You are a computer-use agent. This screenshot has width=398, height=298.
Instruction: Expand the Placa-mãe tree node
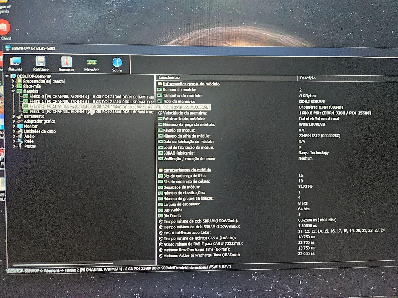[13, 86]
